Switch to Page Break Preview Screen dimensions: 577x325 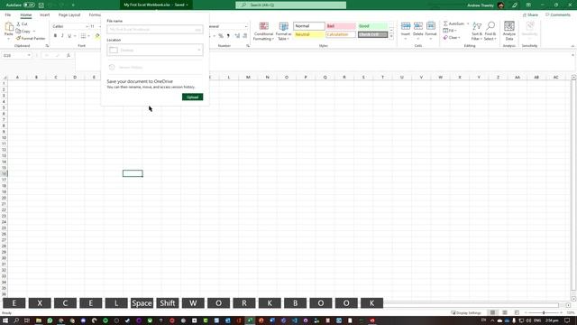(x=517, y=312)
